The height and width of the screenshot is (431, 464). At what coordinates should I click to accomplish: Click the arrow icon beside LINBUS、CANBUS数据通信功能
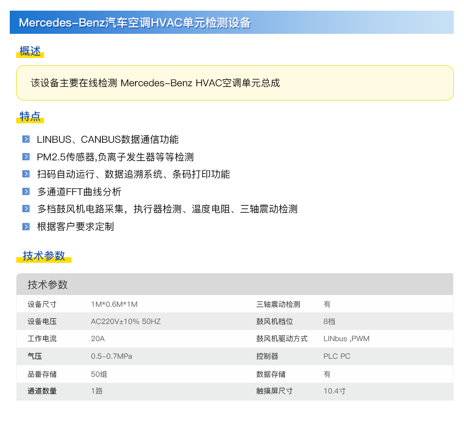26,139
